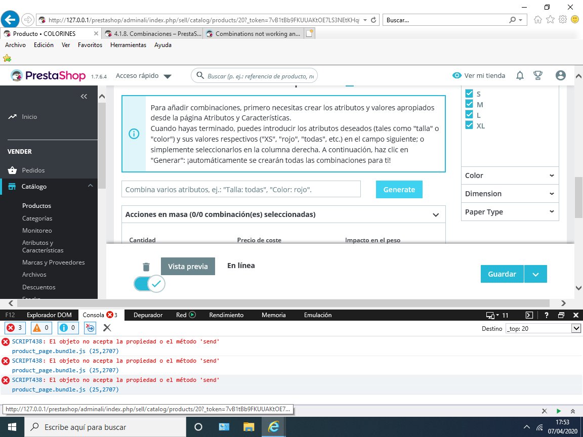Click the errors filter icon showing 3
The image size is (583, 437).
point(15,328)
